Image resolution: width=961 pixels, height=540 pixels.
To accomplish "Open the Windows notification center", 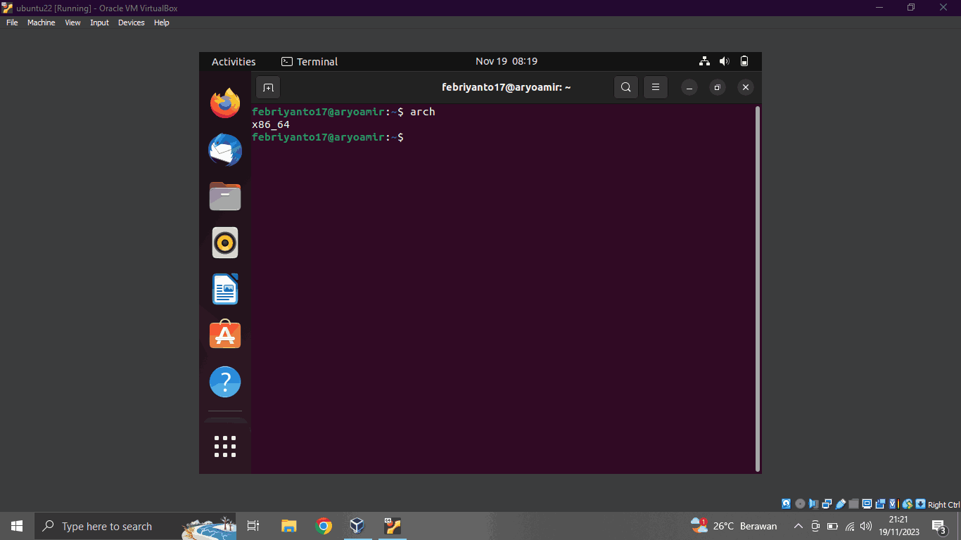I will pyautogui.click(x=938, y=526).
